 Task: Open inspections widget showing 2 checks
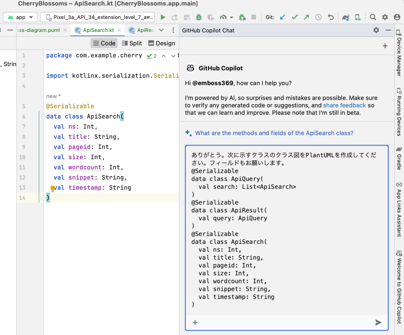tap(151, 56)
